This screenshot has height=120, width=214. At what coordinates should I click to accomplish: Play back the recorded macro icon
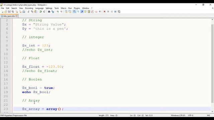(x=112, y=12)
